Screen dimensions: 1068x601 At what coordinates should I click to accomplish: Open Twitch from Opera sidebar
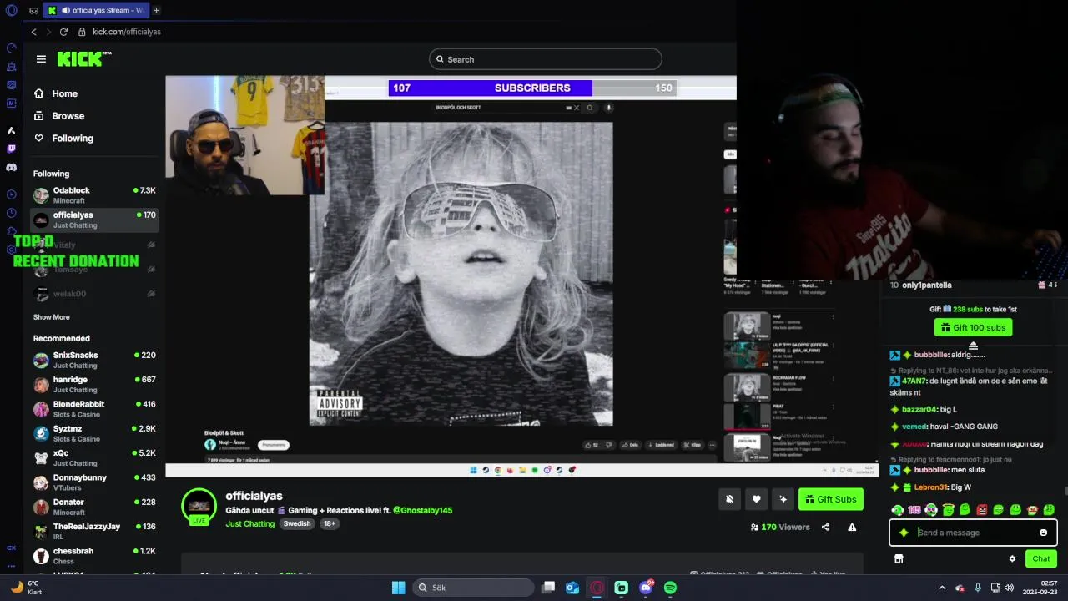point(11,149)
